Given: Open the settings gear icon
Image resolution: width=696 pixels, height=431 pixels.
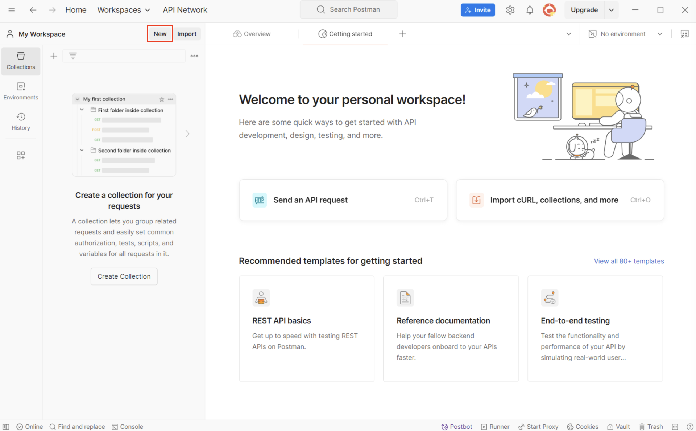Looking at the screenshot, I should click(x=510, y=10).
